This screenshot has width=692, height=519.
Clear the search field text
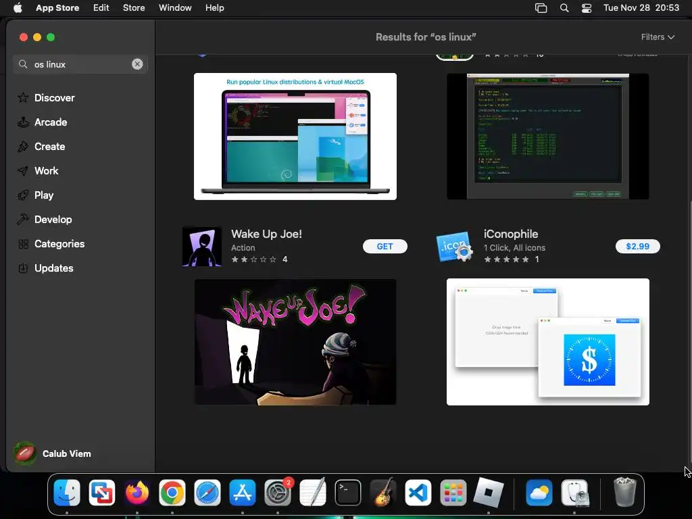pyautogui.click(x=137, y=64)
